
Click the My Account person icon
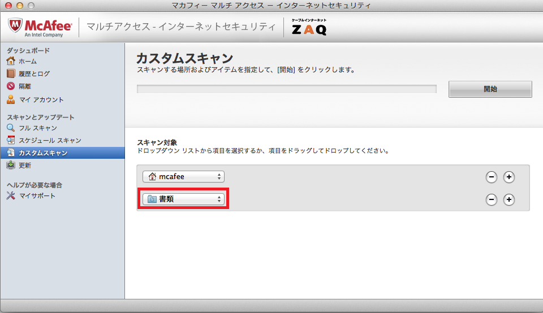pos(11,99)
